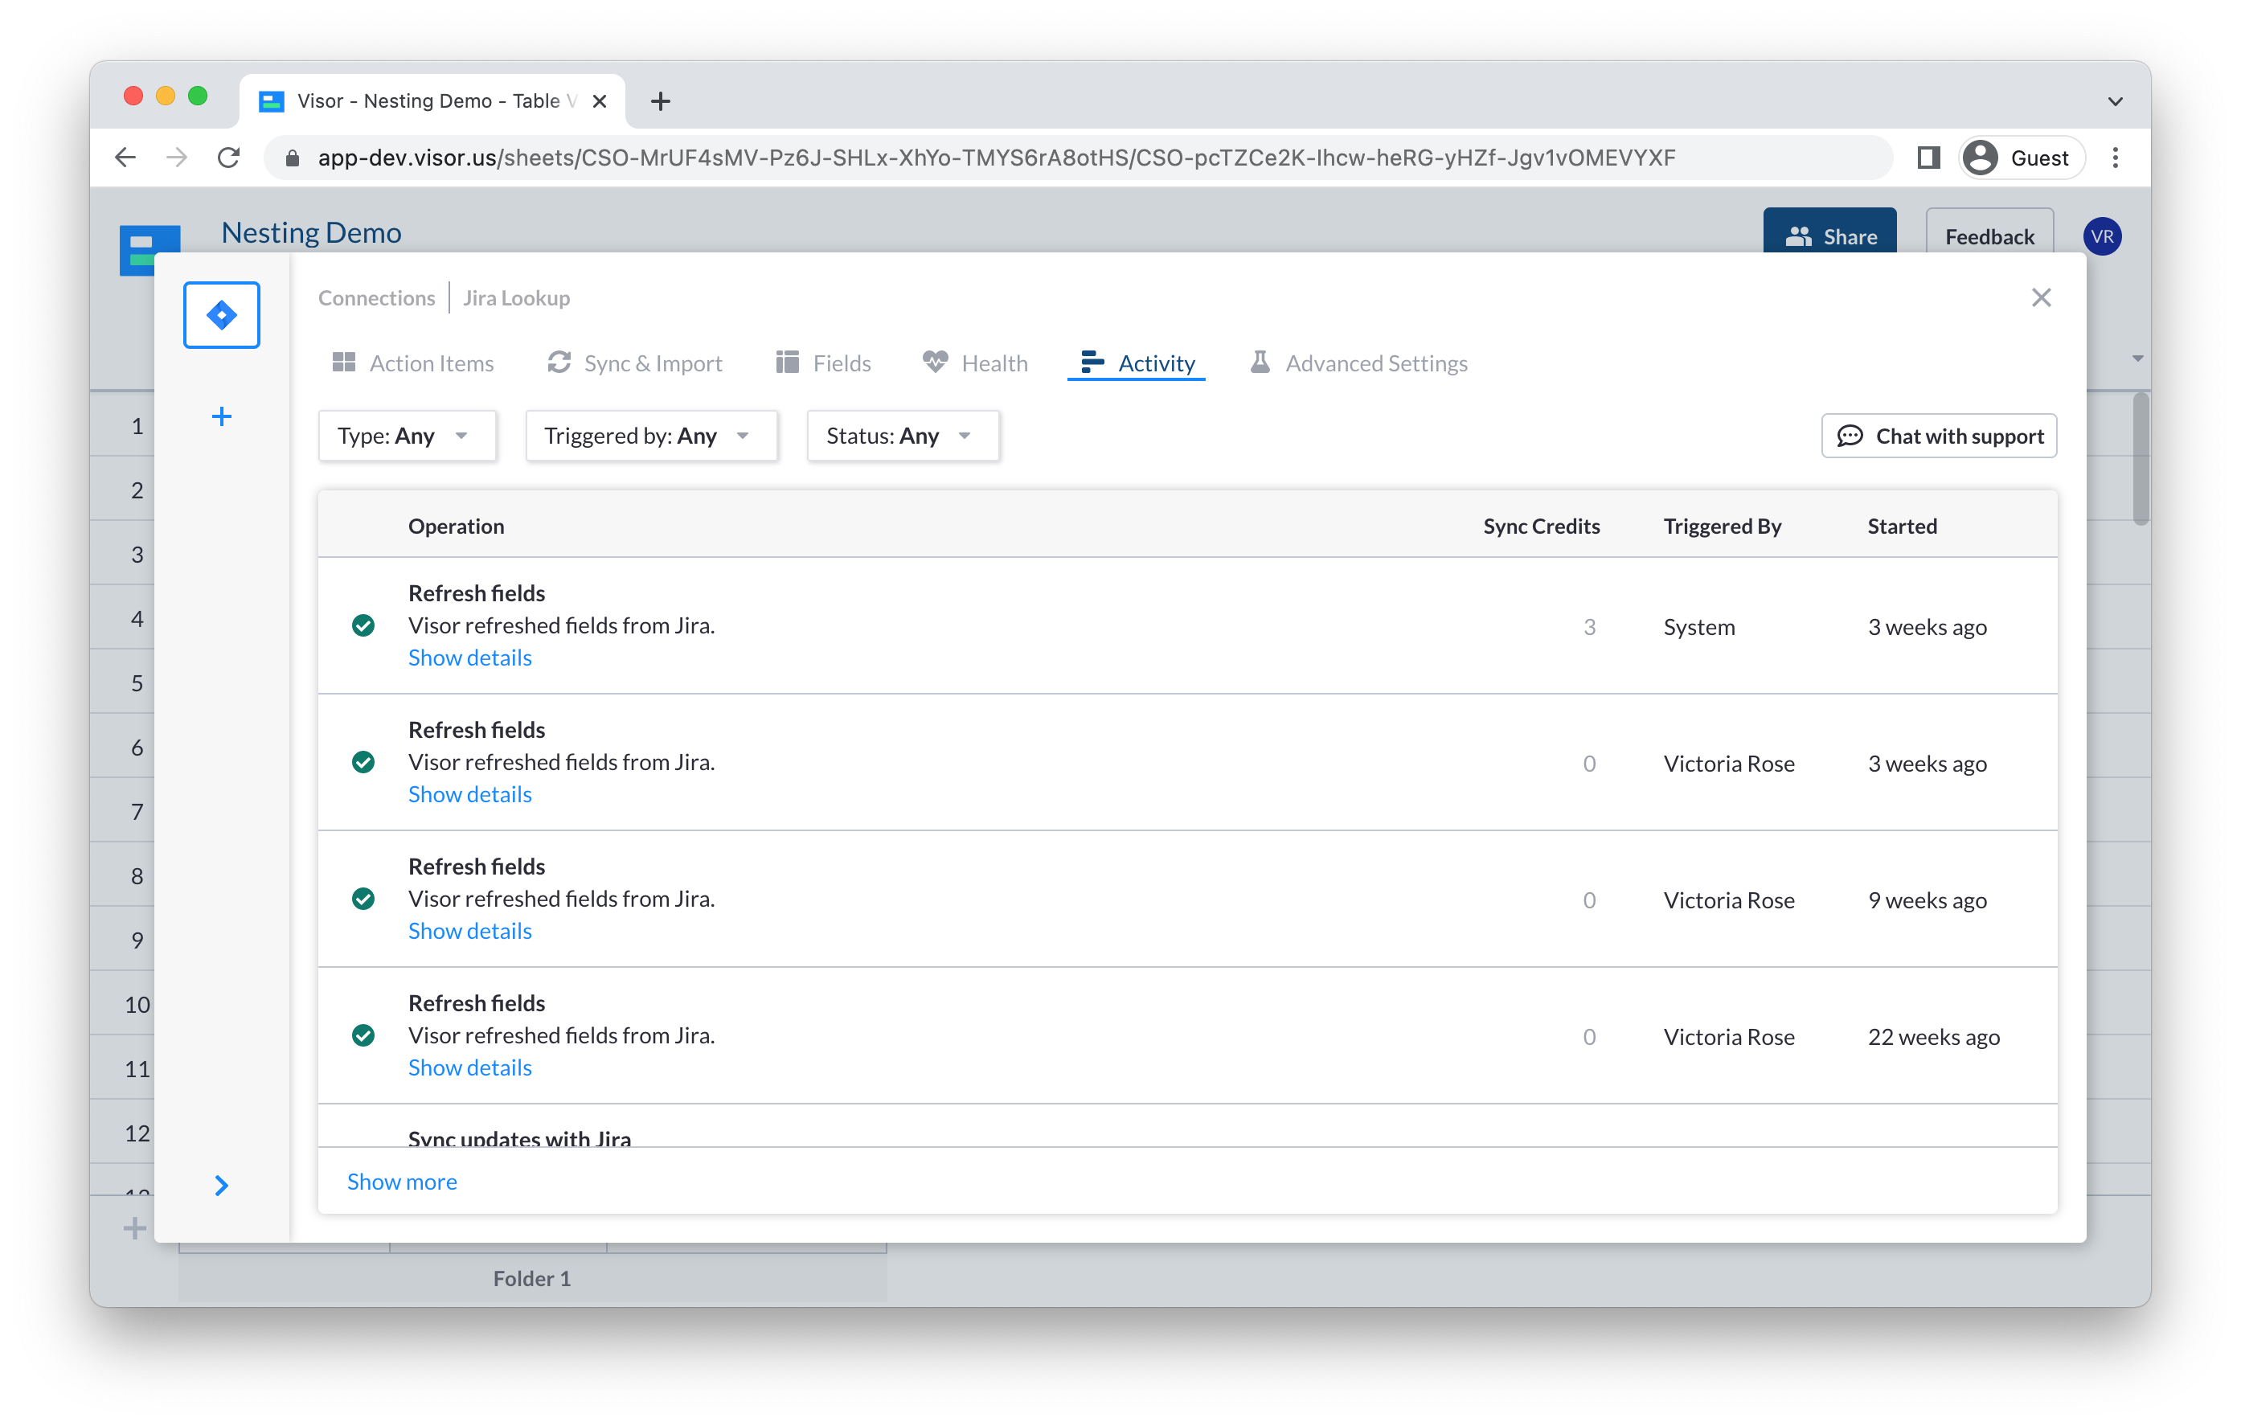Show details for the 9 weeks ago refresh
Viewport: 2241px width, 1426px height.
click(470, 931)
